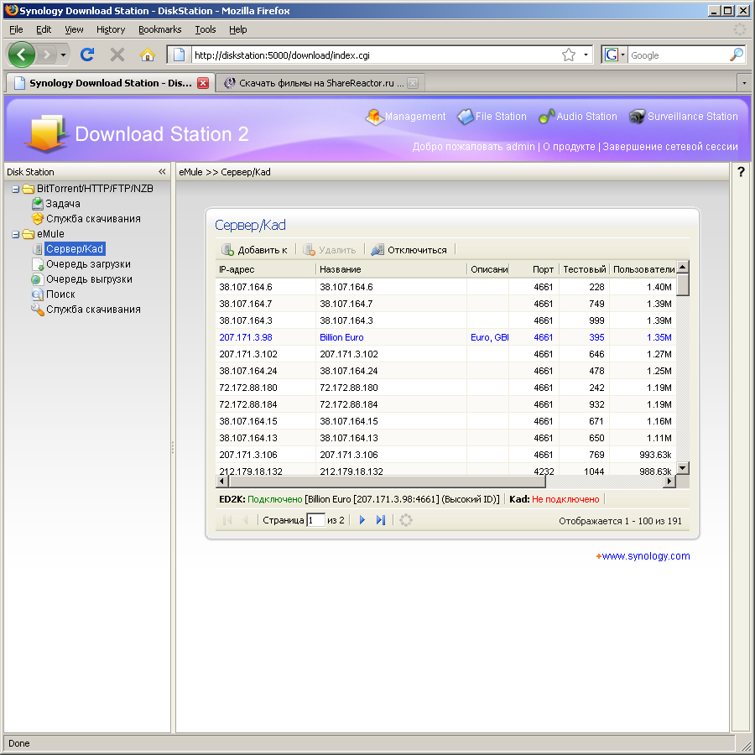Go to previous page of servers

[x=245, y=520]
